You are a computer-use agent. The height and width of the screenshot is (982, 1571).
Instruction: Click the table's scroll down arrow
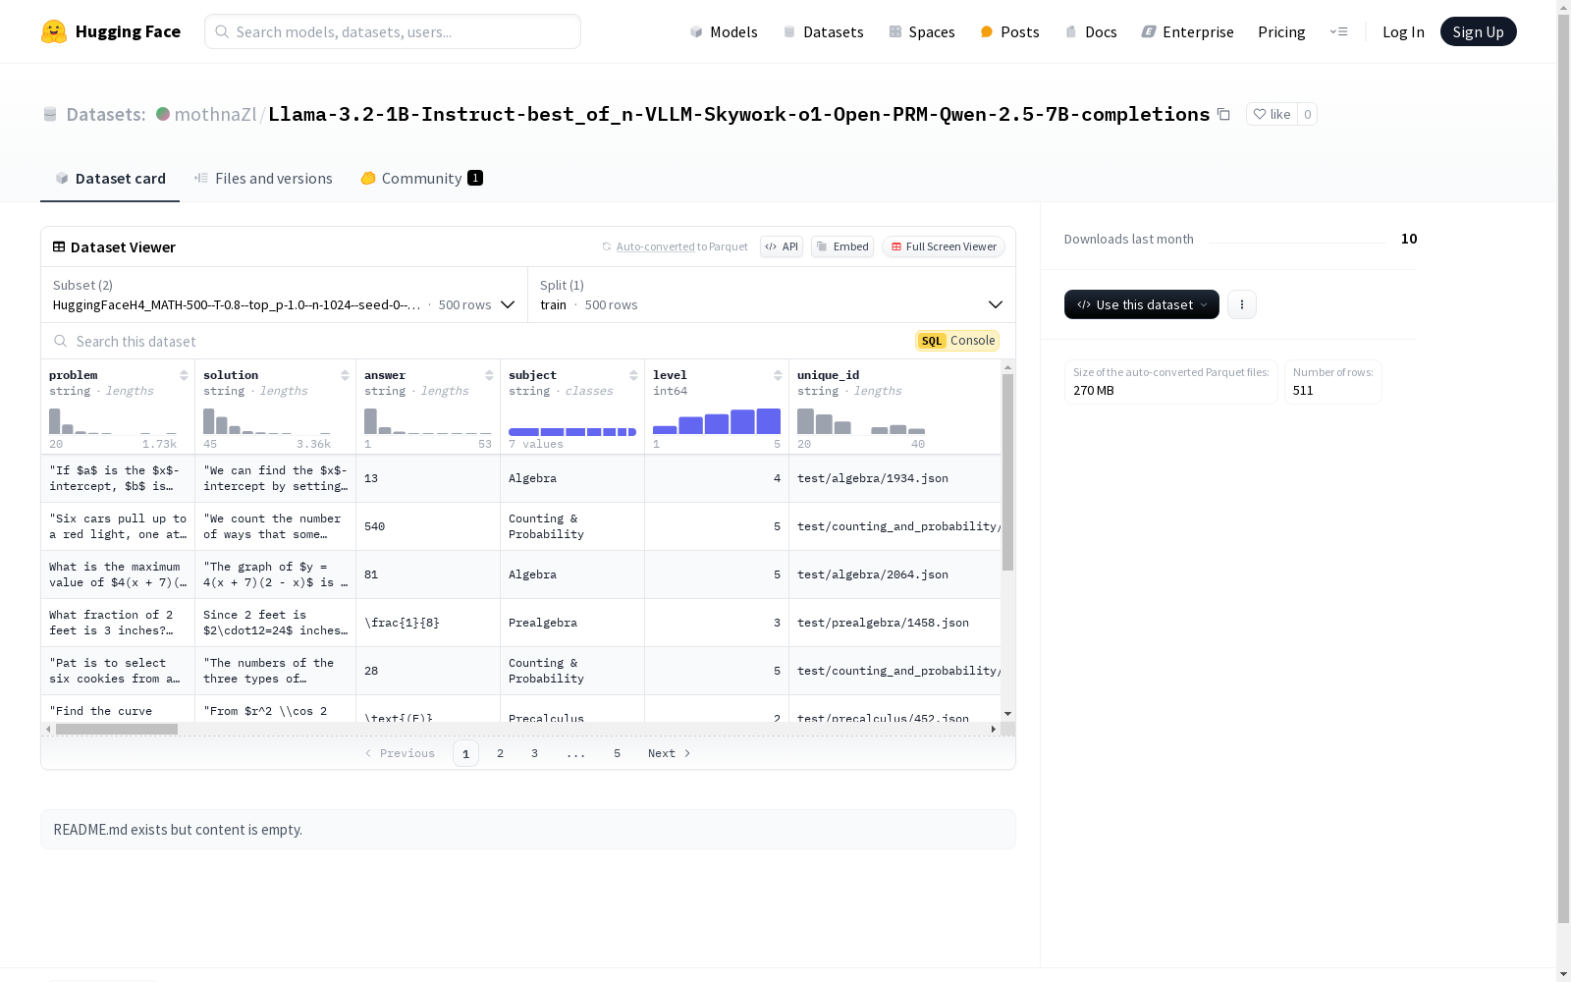[1007, 714]
